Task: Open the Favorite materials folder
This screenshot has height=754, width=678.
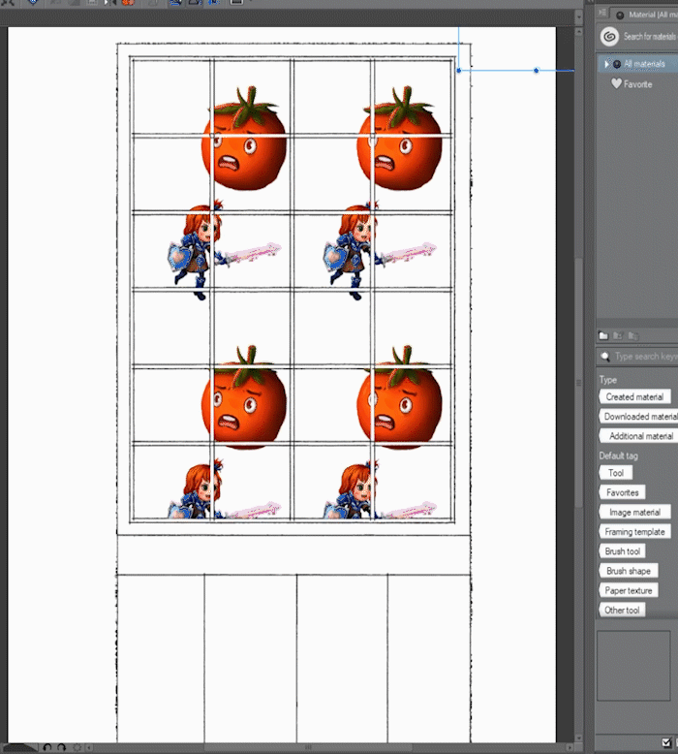Action: (632, 83)
